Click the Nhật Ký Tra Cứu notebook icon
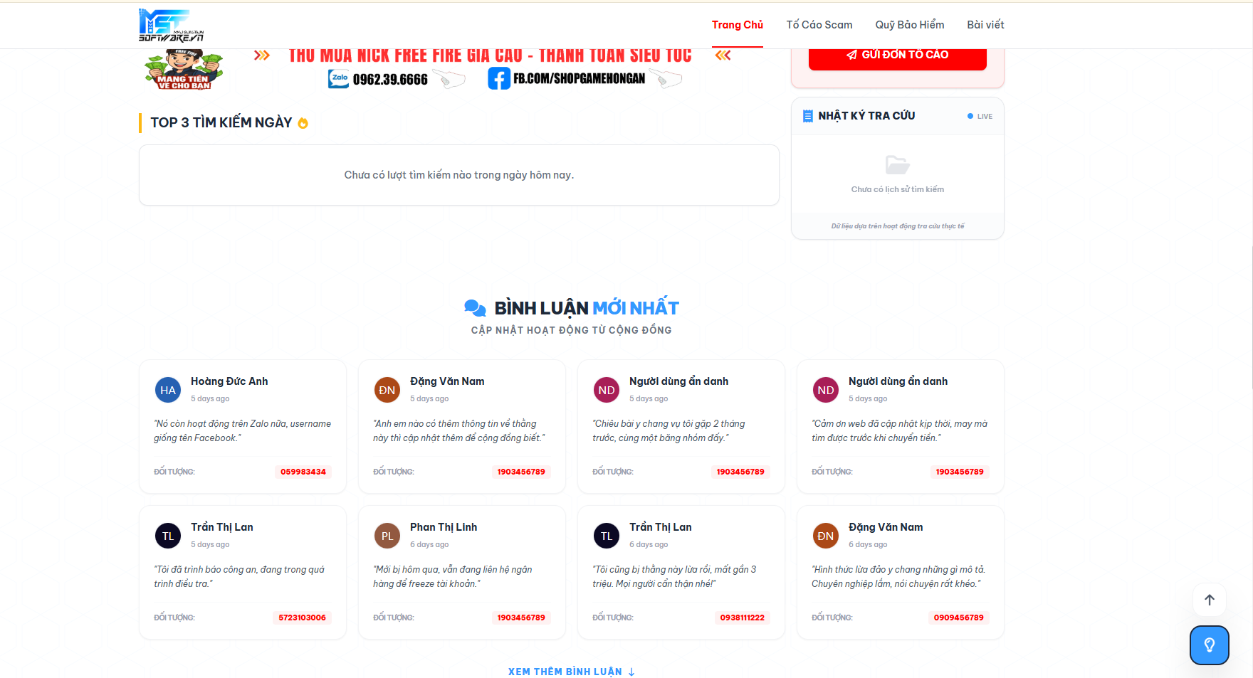The width and height of the screenshot is (1253, 678). click(x=807, y=116)
